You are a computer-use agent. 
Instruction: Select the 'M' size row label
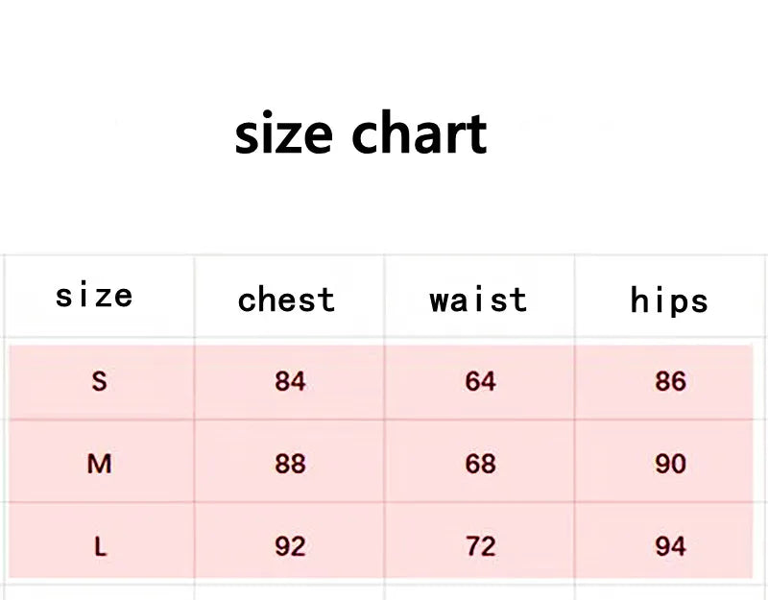coord(99,464)
